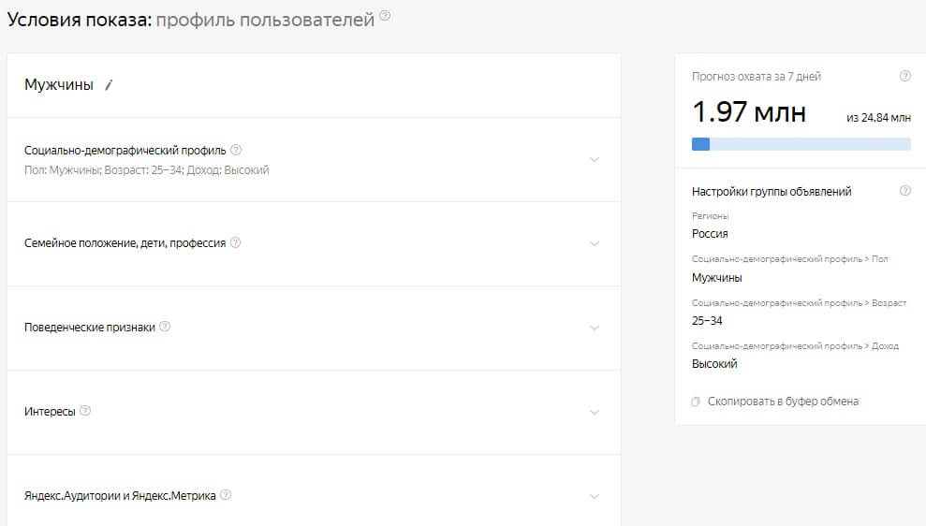Image resolution: width=926 pixels, height=526 pixels.
Task: Click the copy icon before Скопировать в буфер обмена
Action: click(x=696, y=402)
